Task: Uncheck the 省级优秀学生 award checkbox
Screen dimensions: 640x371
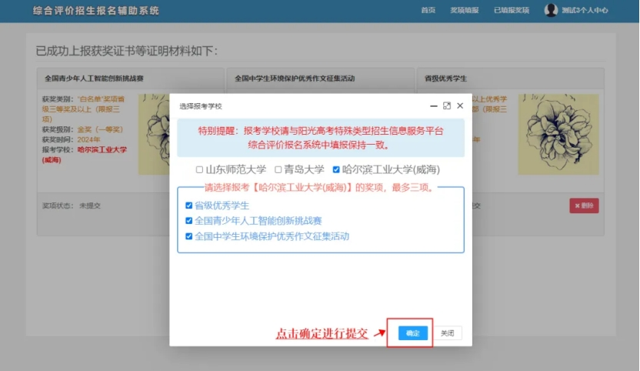Action: (189, 206)
